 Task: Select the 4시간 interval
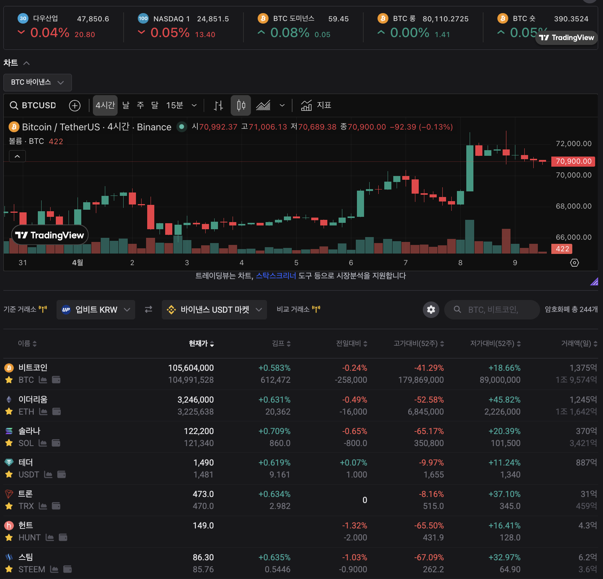(105, 106)
